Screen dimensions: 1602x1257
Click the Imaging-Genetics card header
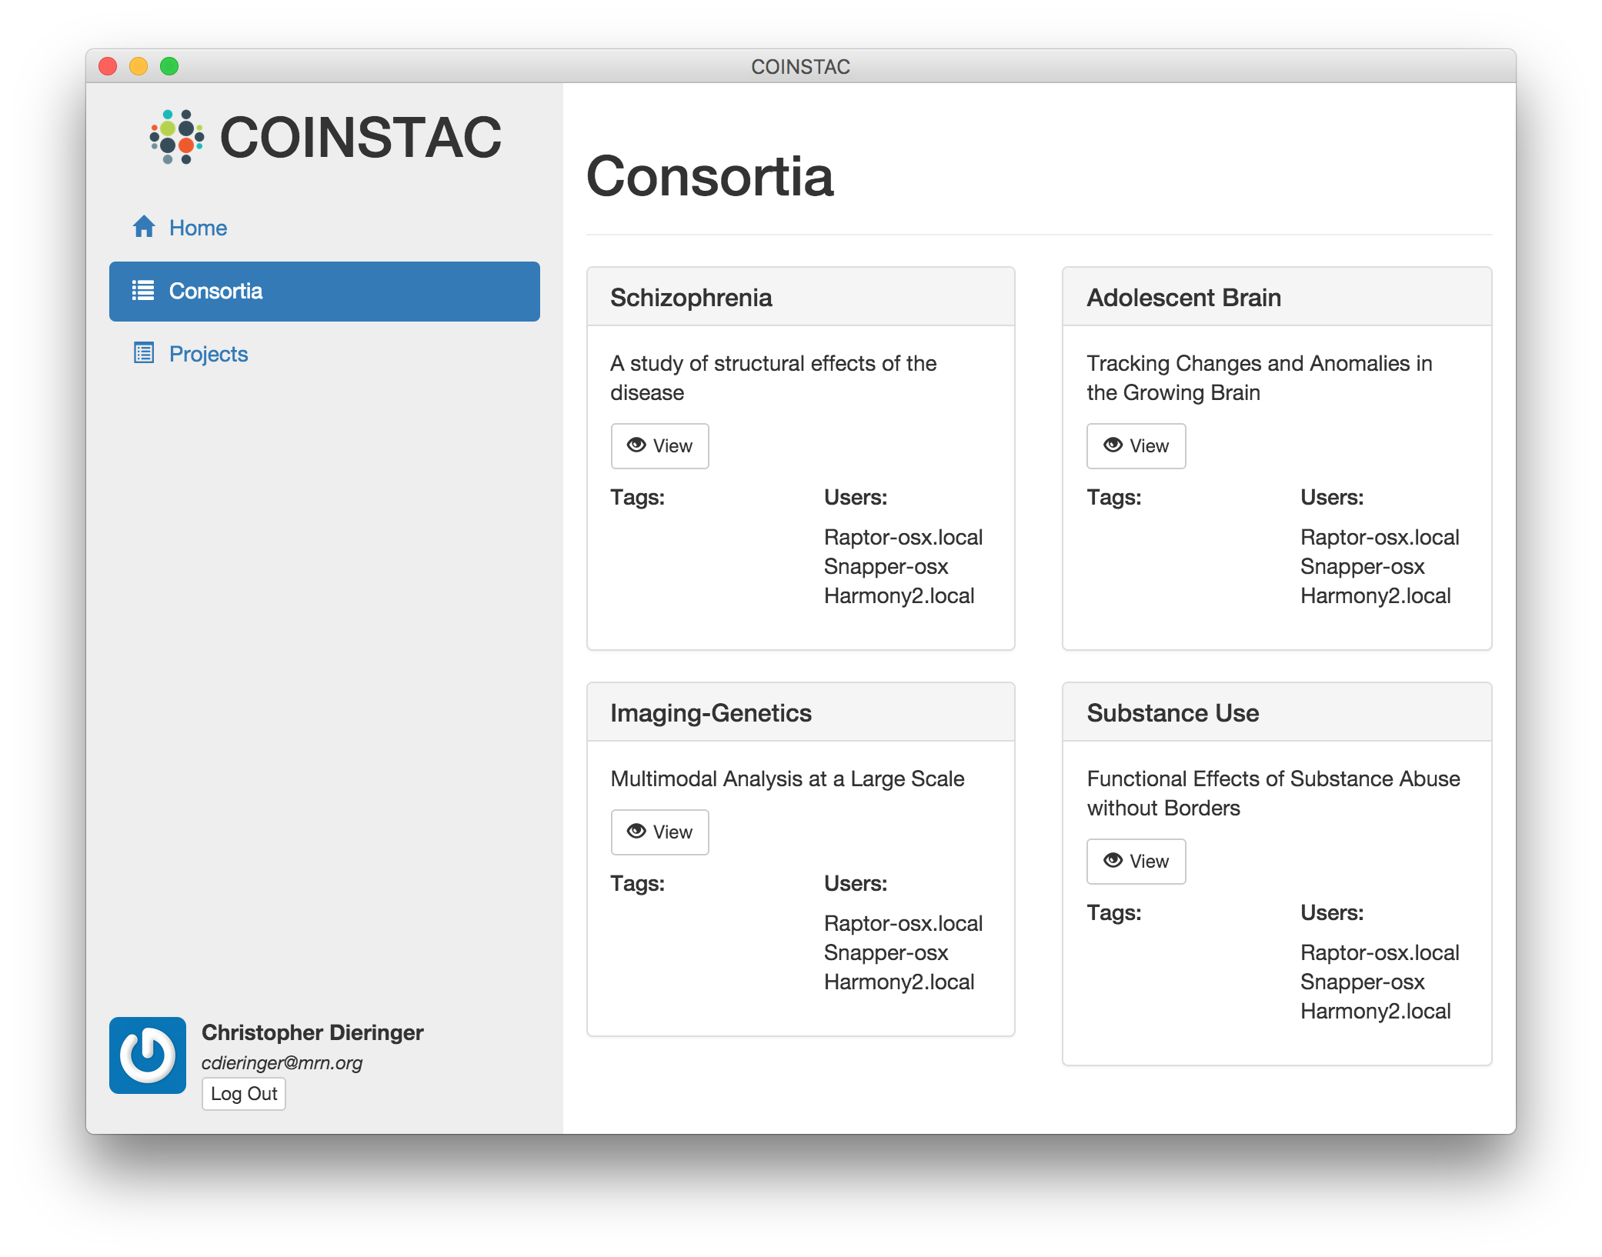click(800, 712)
